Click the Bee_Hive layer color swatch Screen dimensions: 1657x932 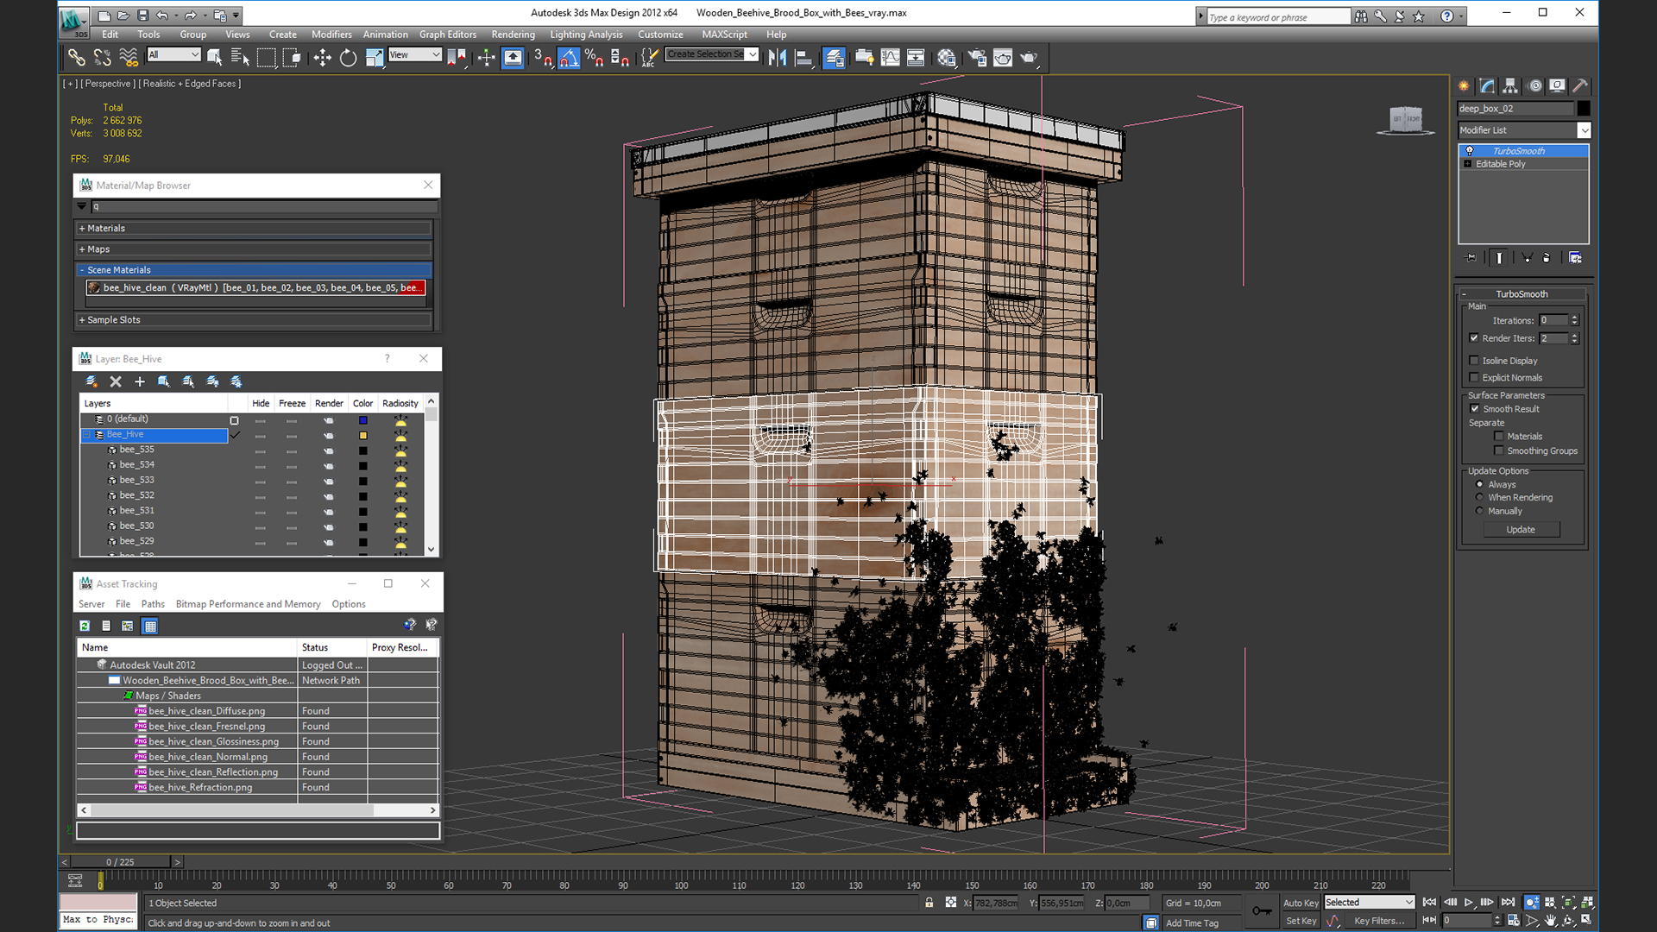coord(363,435)
